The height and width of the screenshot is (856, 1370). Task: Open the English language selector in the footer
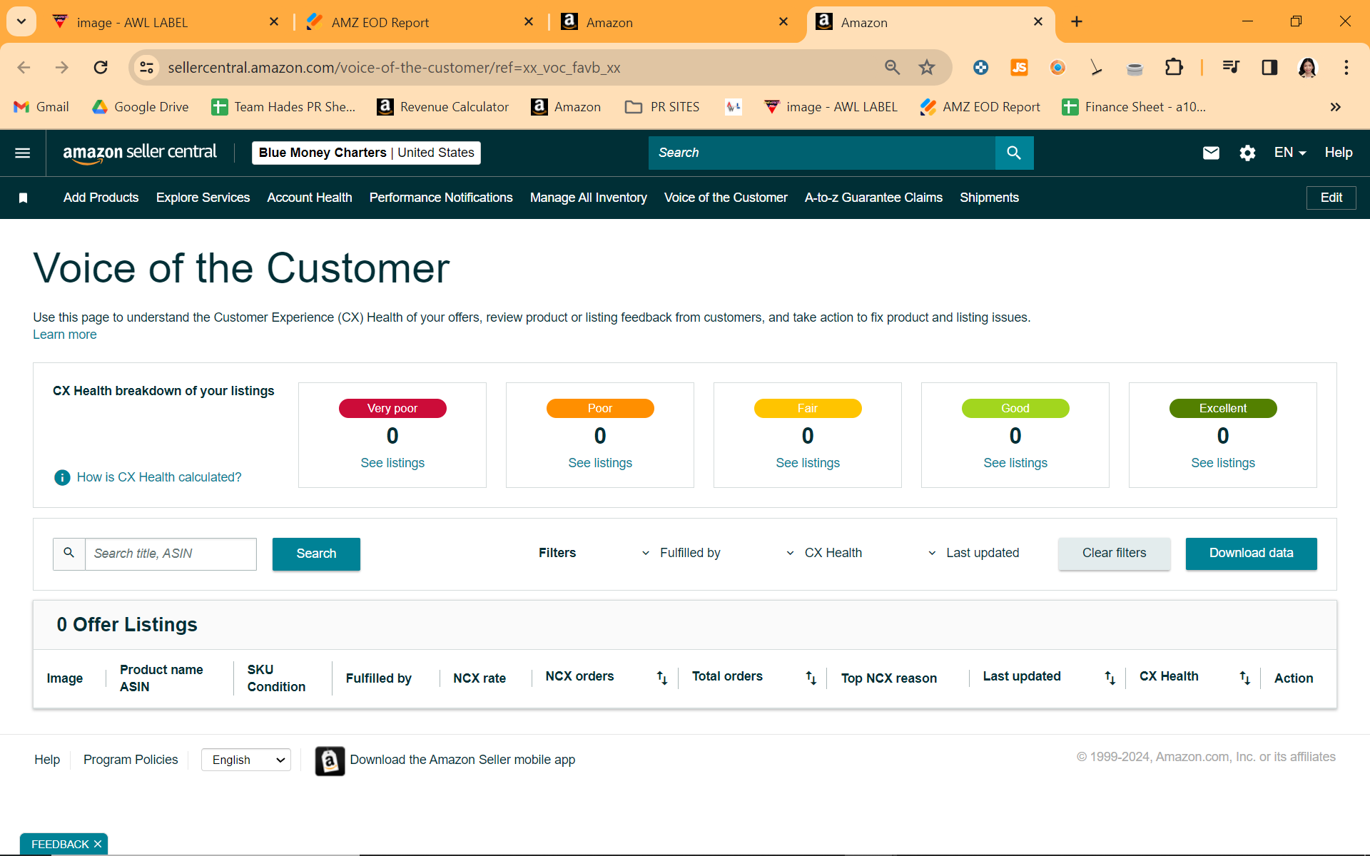246,760
